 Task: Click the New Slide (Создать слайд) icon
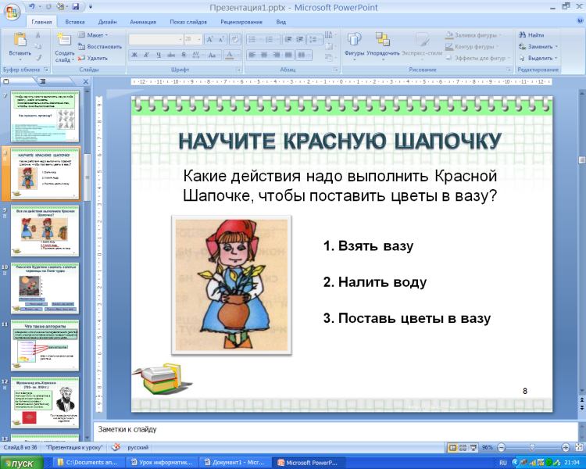point(64,40)
